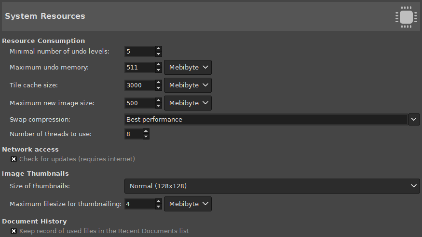
Task: Increase number of threads to use
Action: tap(146, 131)
